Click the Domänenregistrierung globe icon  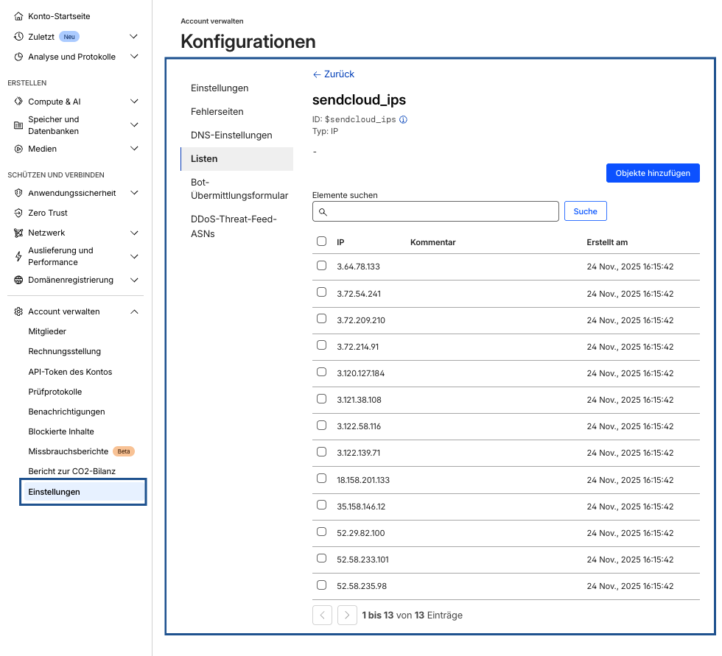pos(18,280)
